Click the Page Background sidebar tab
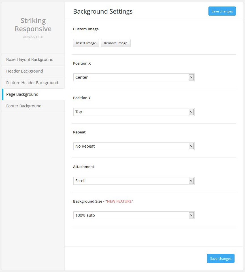Screen dimensions: 245x272 tap(22, 94)
